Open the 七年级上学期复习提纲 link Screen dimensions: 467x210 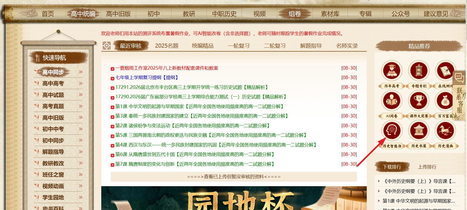pyautogui.click(x=147, y=78)
